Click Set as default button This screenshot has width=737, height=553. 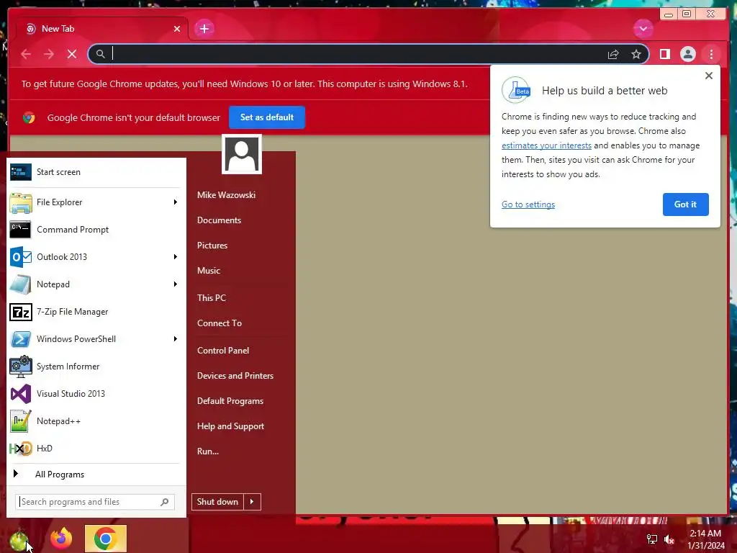click(x=266, y=117)
